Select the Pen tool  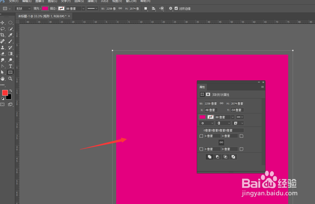(x=3, y=66)
